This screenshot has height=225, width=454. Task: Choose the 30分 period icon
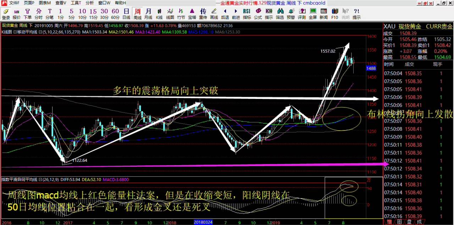[x=104, y=14]
